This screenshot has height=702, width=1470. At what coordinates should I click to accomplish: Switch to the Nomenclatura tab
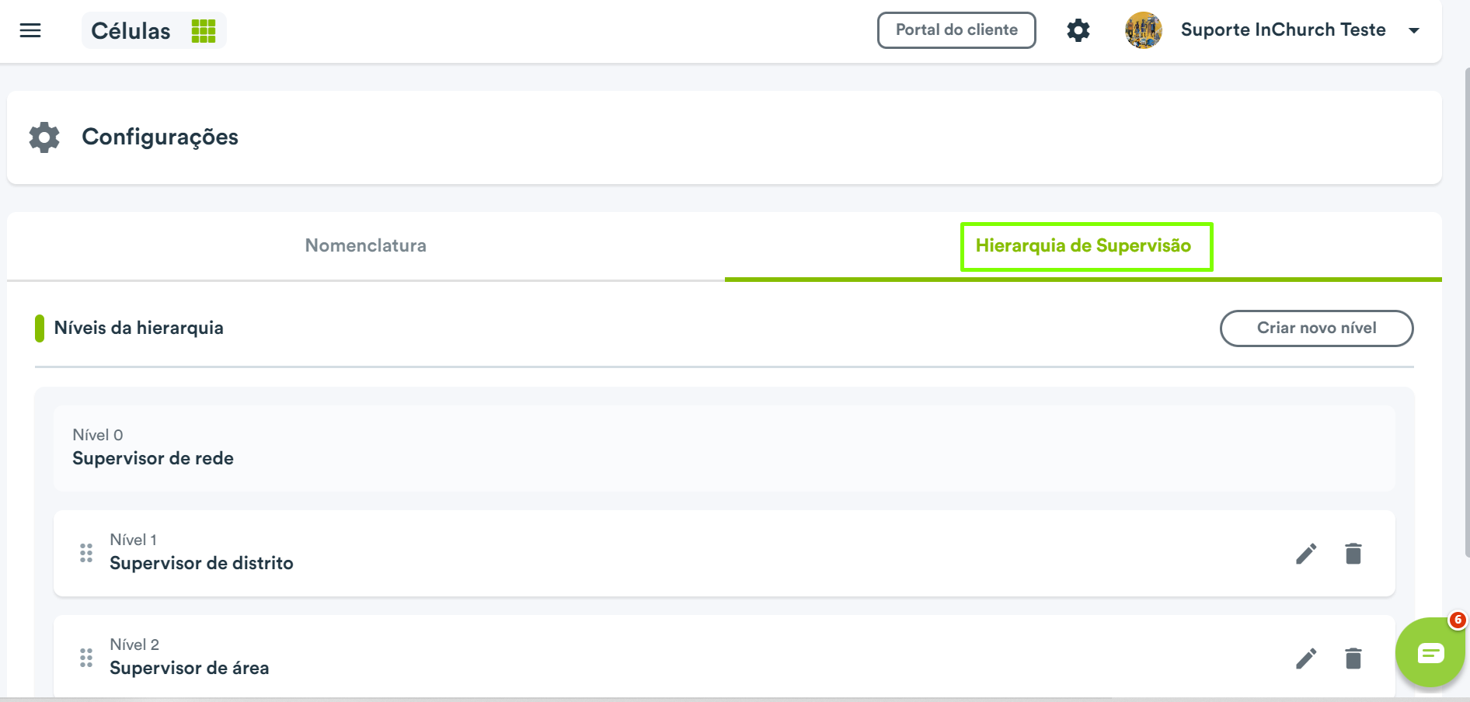tap(366, 245)
